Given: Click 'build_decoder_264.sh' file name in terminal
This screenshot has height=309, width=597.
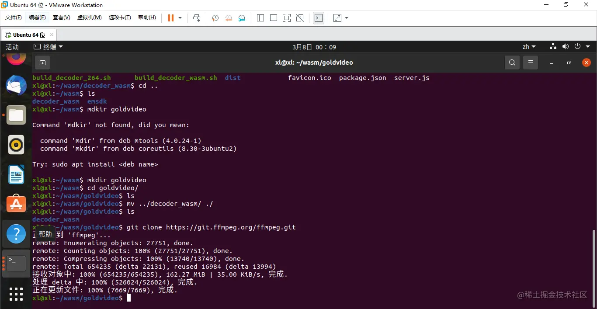Looking at the screenshot, I should [72, 78].
